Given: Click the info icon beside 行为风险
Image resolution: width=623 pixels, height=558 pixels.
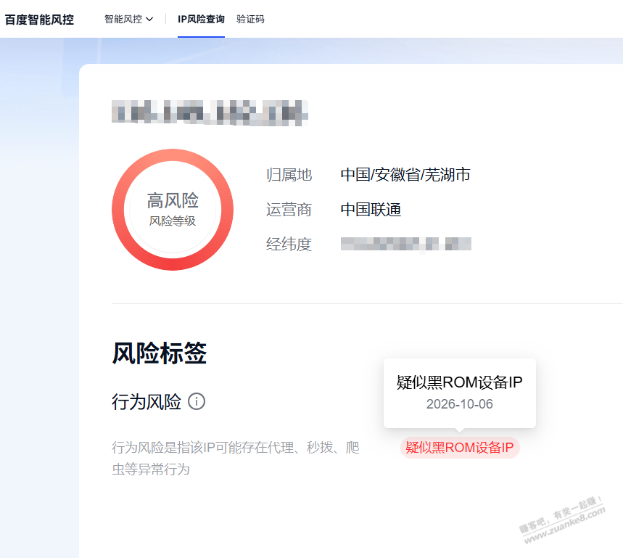Looking at the screenshot, I should coord(197,401).
